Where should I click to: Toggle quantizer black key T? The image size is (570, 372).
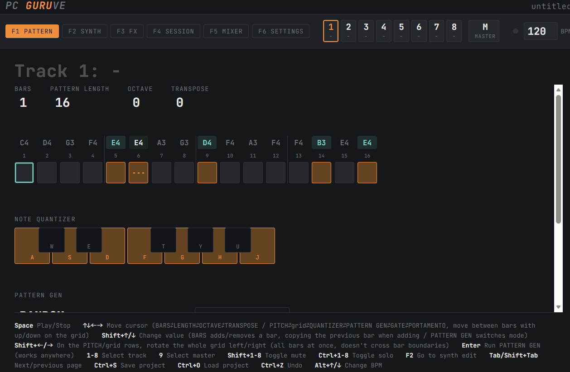tap(164, 240)
